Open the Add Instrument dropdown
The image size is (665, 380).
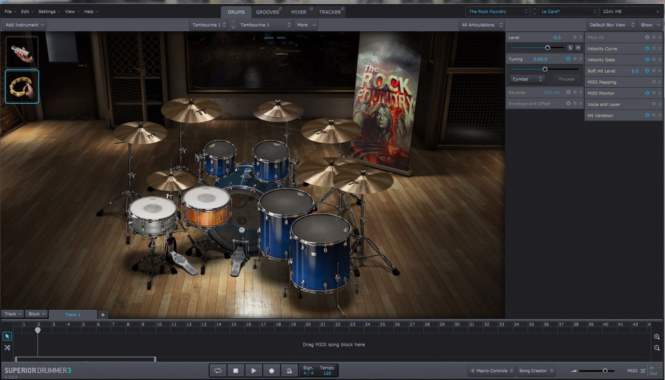tap(24, 25)
